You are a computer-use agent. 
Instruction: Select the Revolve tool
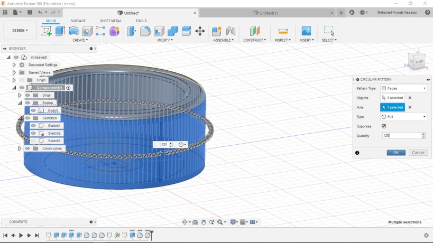pyautogui.click(x=74, y=31)
